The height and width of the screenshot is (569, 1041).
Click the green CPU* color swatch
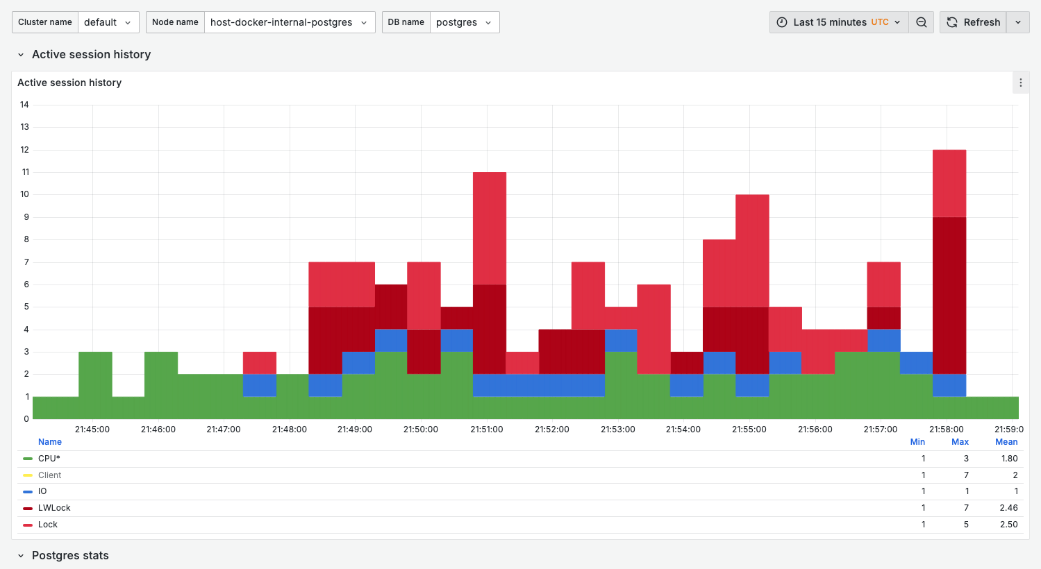click(28, 458)
